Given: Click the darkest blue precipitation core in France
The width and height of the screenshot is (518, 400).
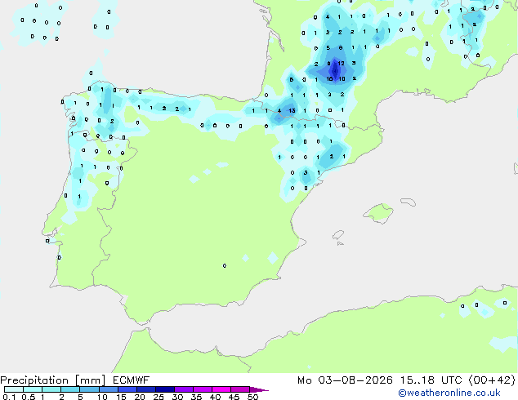Looking at the screenshot, I should click(x=335, y=70).
